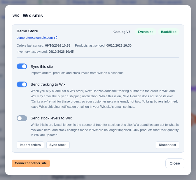Click the Import orders button

[x=30, y=145]
